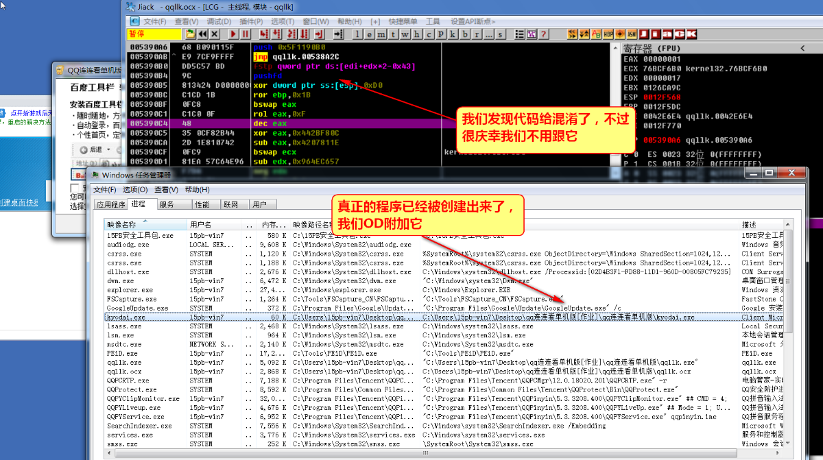
Task: Open Memory map 'm' button
Action: pos(381,34)
